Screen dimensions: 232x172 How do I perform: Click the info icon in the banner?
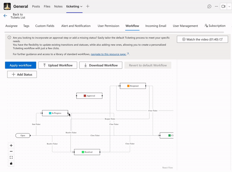(9, 37)
